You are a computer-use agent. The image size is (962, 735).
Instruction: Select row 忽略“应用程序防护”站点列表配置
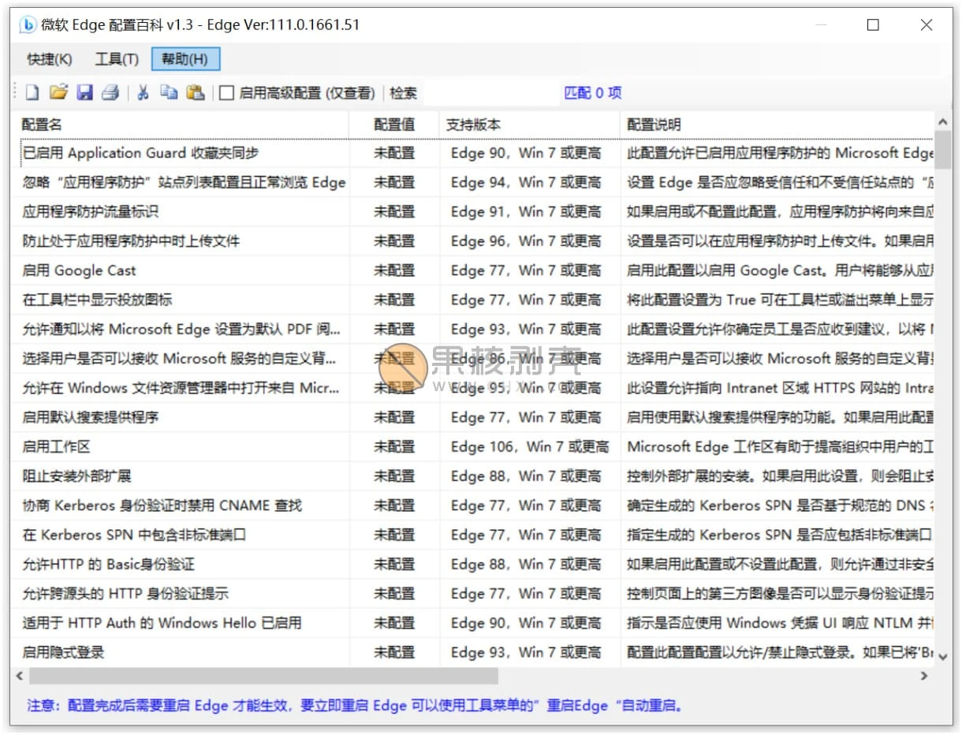tap(472, 182)
